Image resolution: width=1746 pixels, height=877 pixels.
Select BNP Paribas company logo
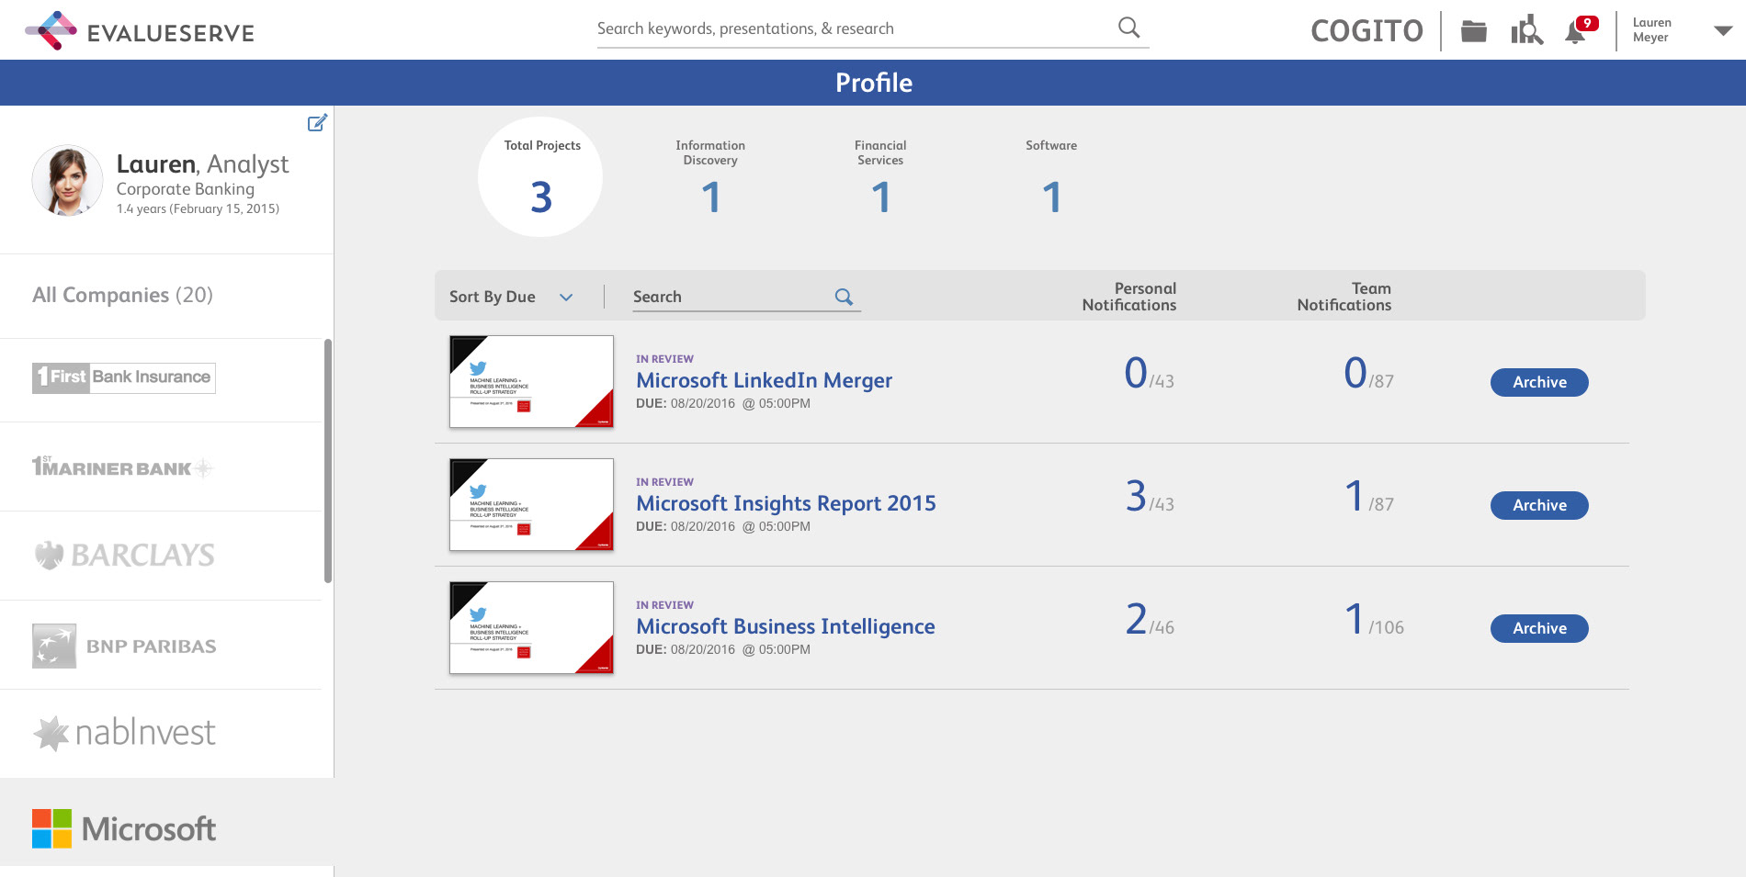124,646
